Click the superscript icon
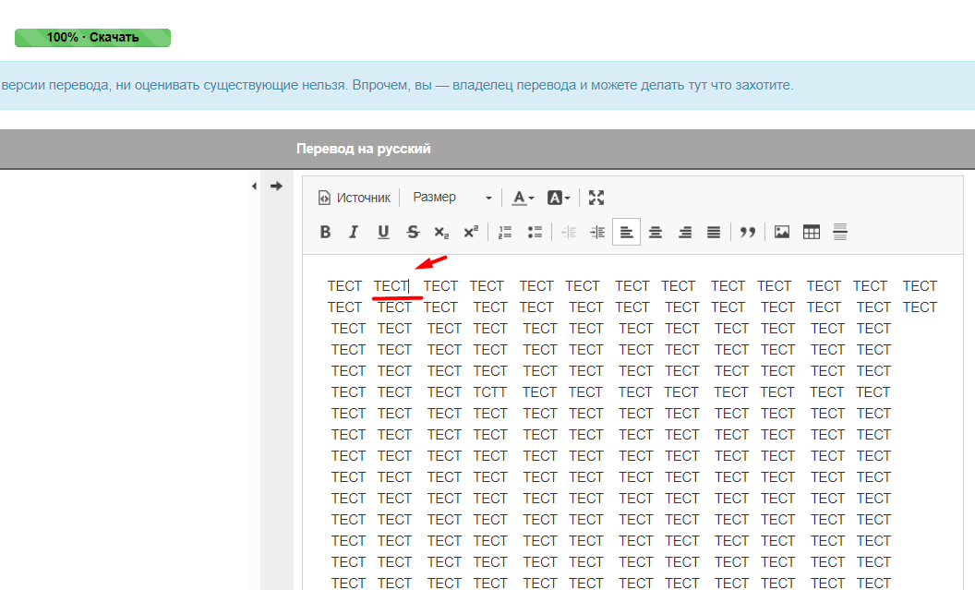 (471, 233)
